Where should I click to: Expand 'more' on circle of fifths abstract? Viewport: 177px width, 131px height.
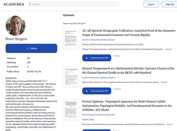[164, 82]
